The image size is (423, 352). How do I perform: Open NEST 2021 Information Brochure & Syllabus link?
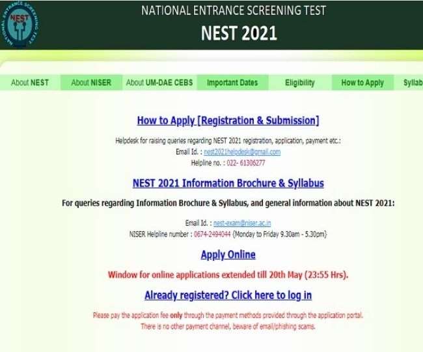click(228, 183)
